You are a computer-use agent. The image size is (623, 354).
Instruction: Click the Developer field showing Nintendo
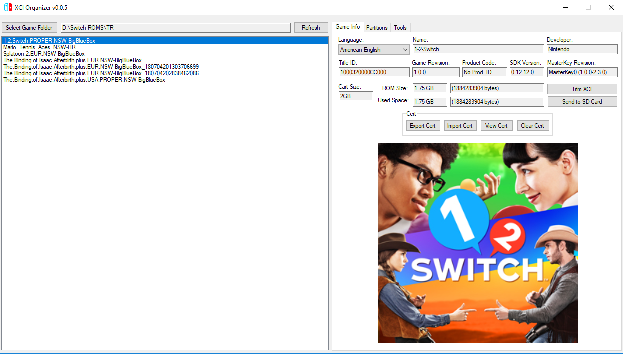(x=582, y=49)
